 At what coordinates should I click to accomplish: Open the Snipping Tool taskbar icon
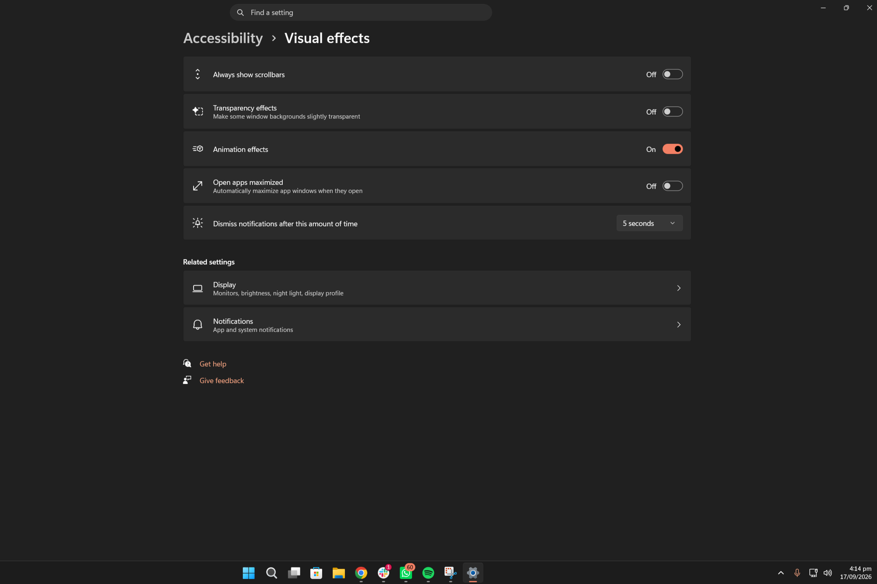[450, 573]
